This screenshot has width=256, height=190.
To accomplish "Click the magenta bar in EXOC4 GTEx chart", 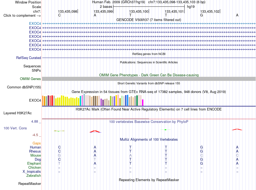I will 143,102.
